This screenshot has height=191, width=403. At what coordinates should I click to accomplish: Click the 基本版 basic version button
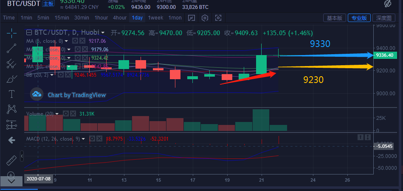[x=334, y=18]
